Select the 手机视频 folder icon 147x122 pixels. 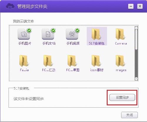tap(72, 34)
